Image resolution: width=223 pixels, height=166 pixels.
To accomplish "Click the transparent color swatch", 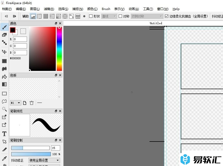I will click(23, 31).
